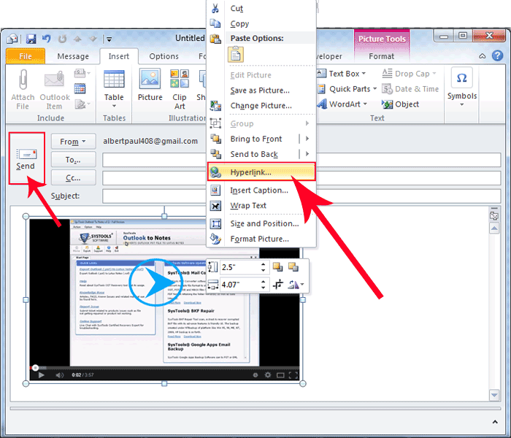Image resolution: width=511 pixels, height=438 pixels.
Task: Select Copy in context menu
Action: click(262, 23)
